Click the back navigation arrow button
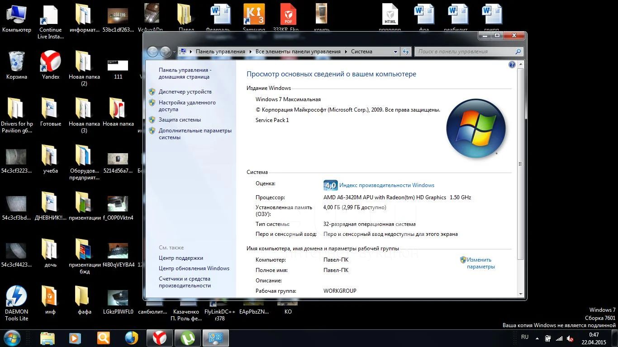618x347 pixels. (153, 52)
